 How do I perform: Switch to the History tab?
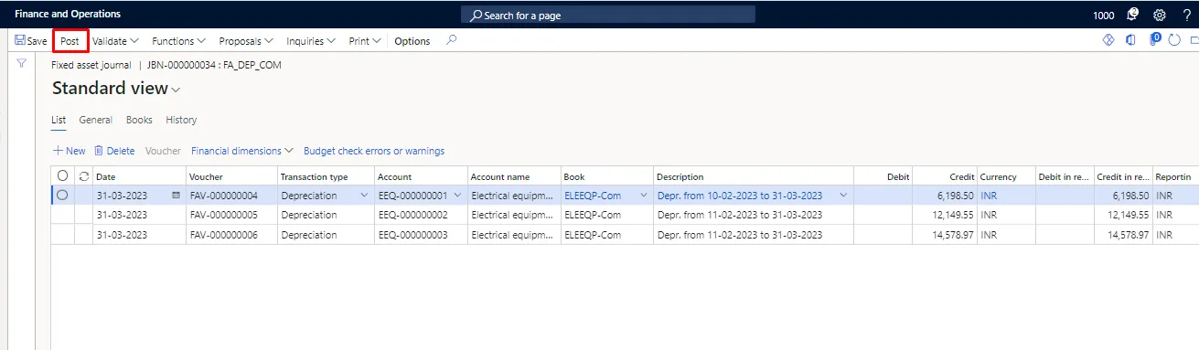(x=181, y=120)
